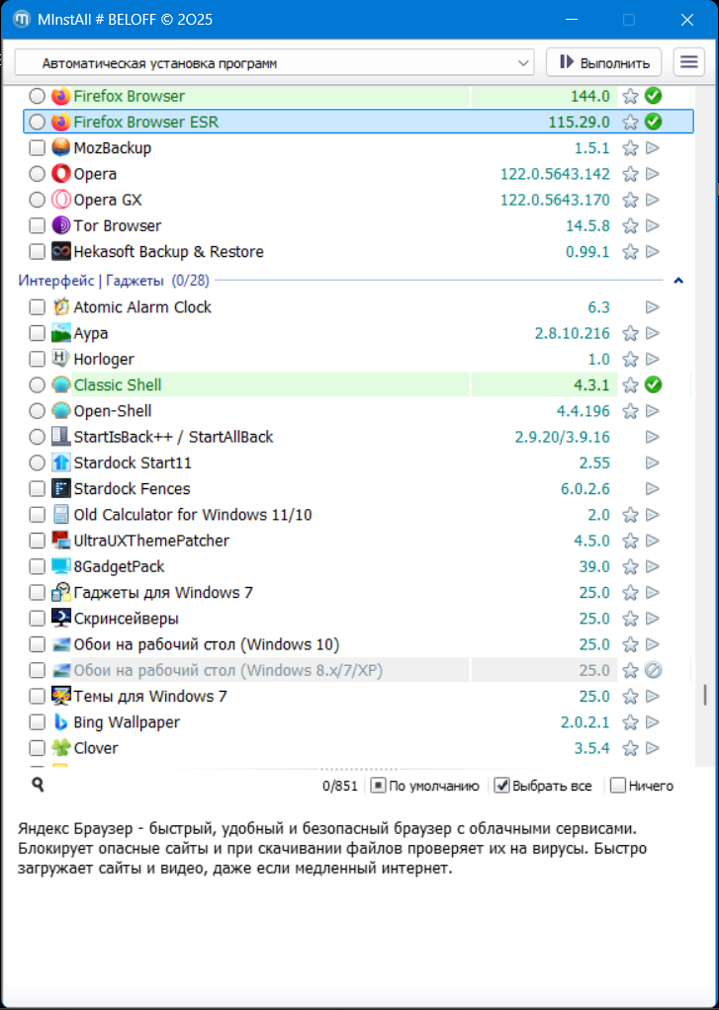Open the Автоматическая установка программ dropdown
Image resolution: width=719 pixels, height=1010 pixels.
[x=274, y=63]
